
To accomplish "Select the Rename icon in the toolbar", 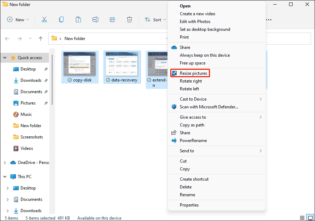I will [x=95, y=19].
